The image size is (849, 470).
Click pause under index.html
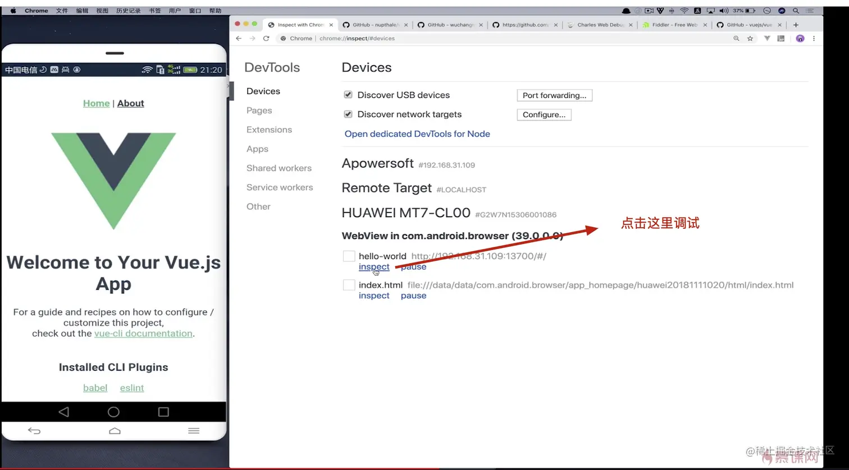click(413, 296)
